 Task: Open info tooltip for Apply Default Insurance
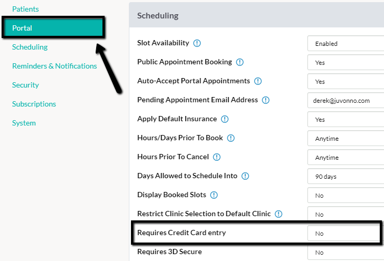[x=224, y=119]
